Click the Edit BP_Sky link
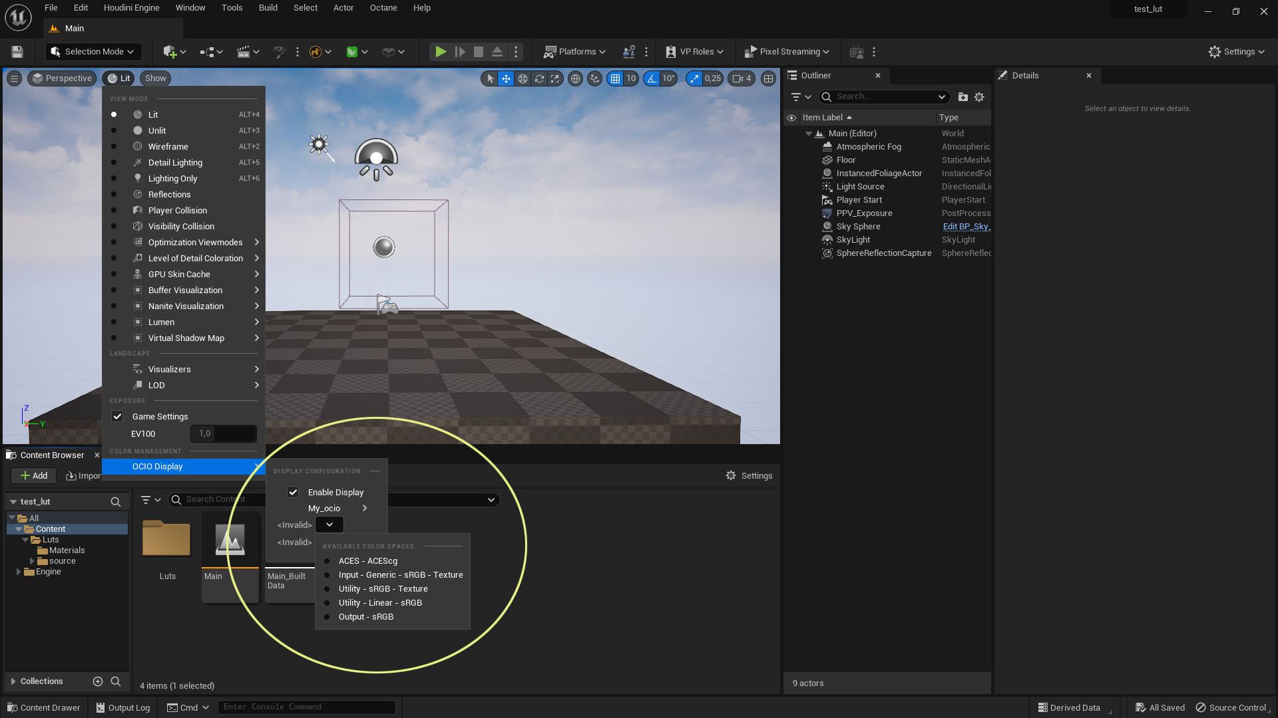The width and height of the screenshot is (1278, 718). (x=966, y=227)
